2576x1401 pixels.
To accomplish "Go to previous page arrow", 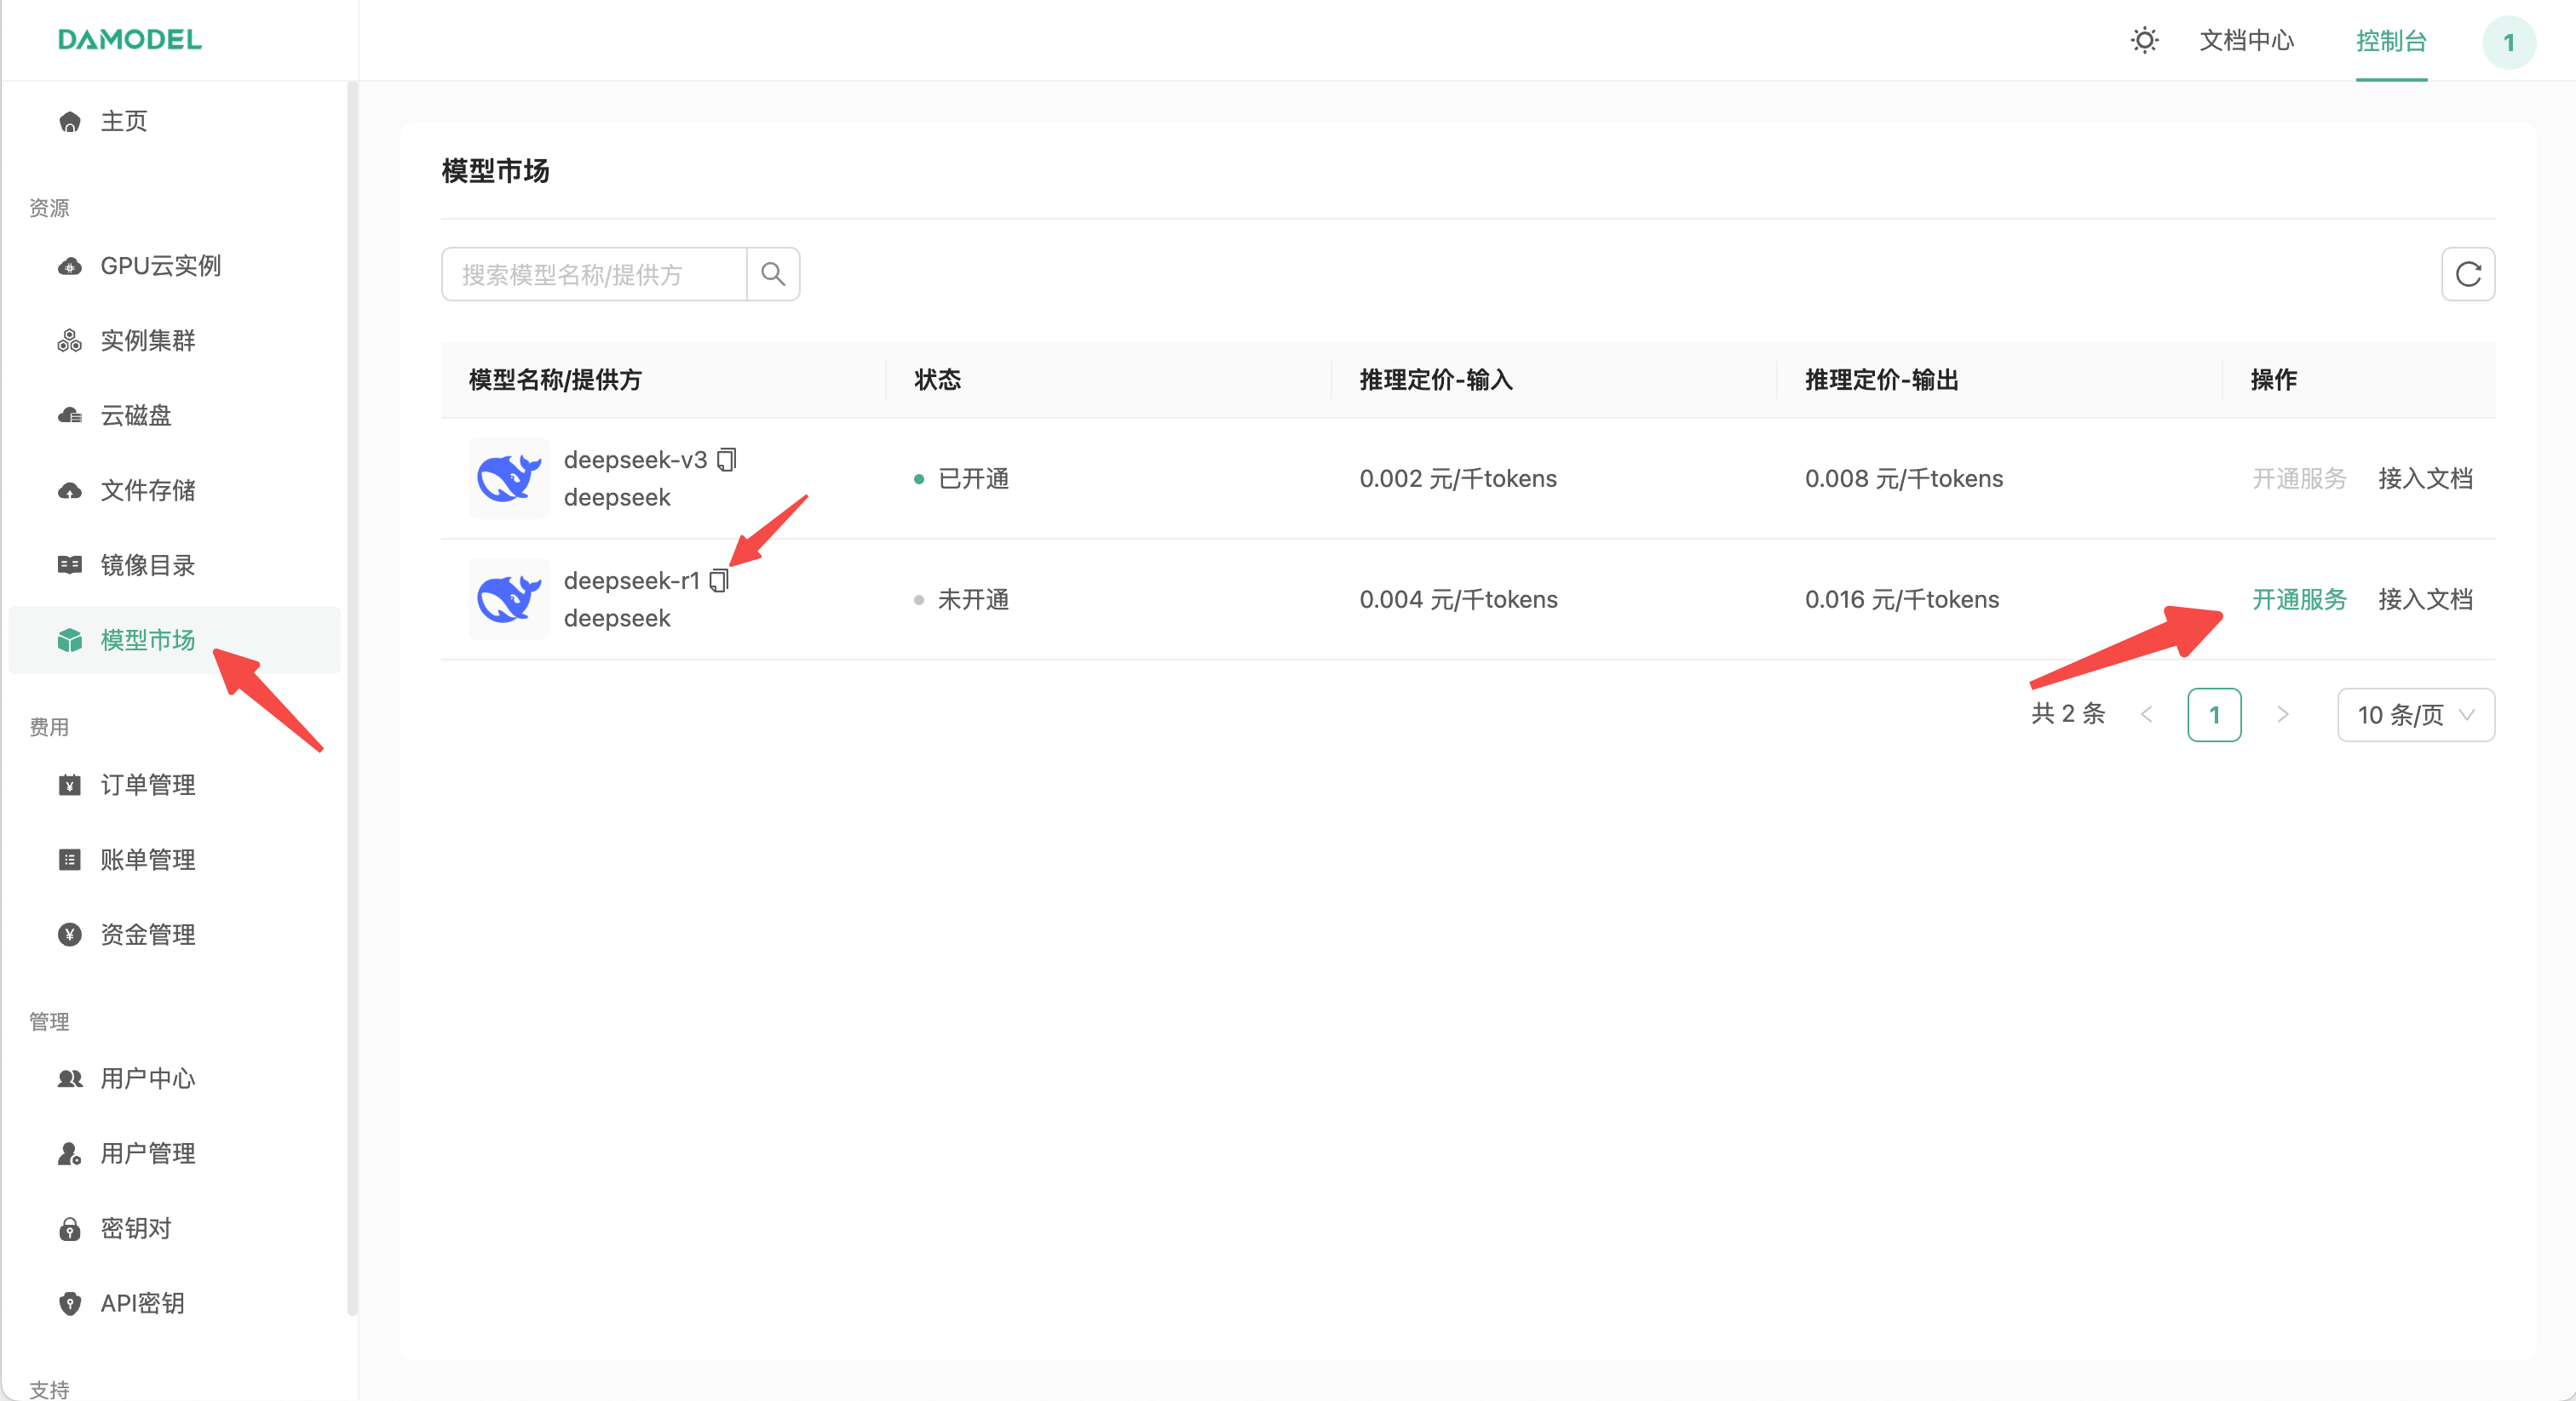I will [2146, 714].
